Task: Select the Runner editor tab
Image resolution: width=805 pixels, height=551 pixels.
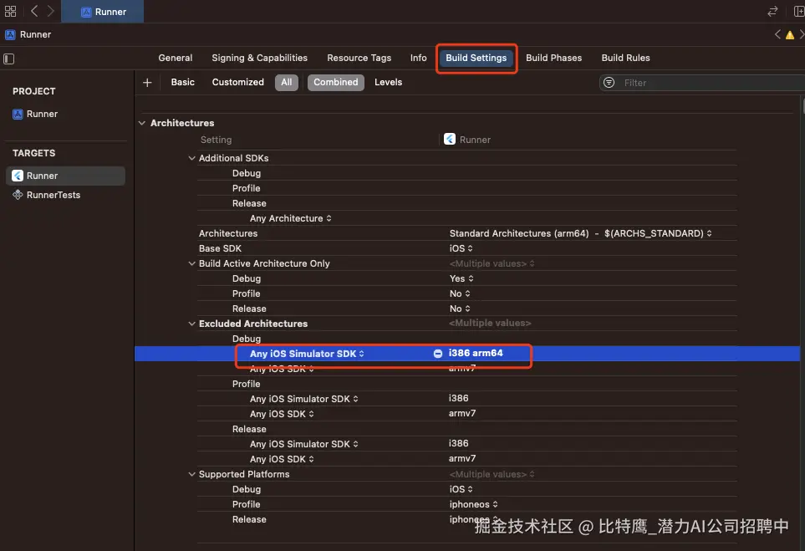Action: click(103, 12)
